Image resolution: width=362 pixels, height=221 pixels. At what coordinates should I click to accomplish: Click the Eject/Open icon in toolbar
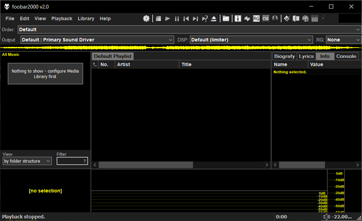coord(214,19)
